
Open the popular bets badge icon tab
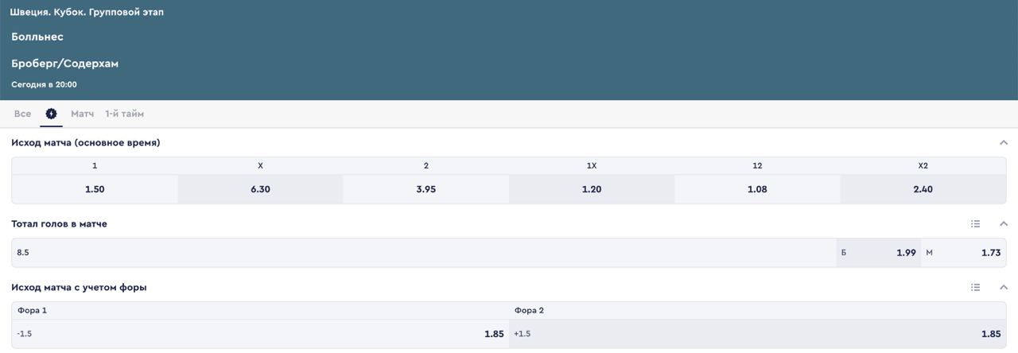[52, 114]
